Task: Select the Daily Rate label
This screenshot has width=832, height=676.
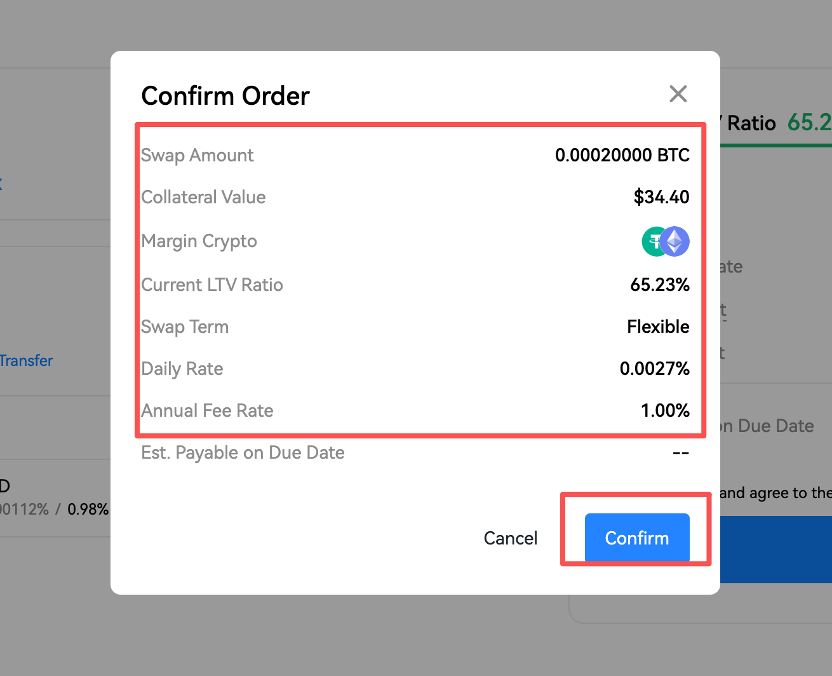Action: (x=182, y=368)
